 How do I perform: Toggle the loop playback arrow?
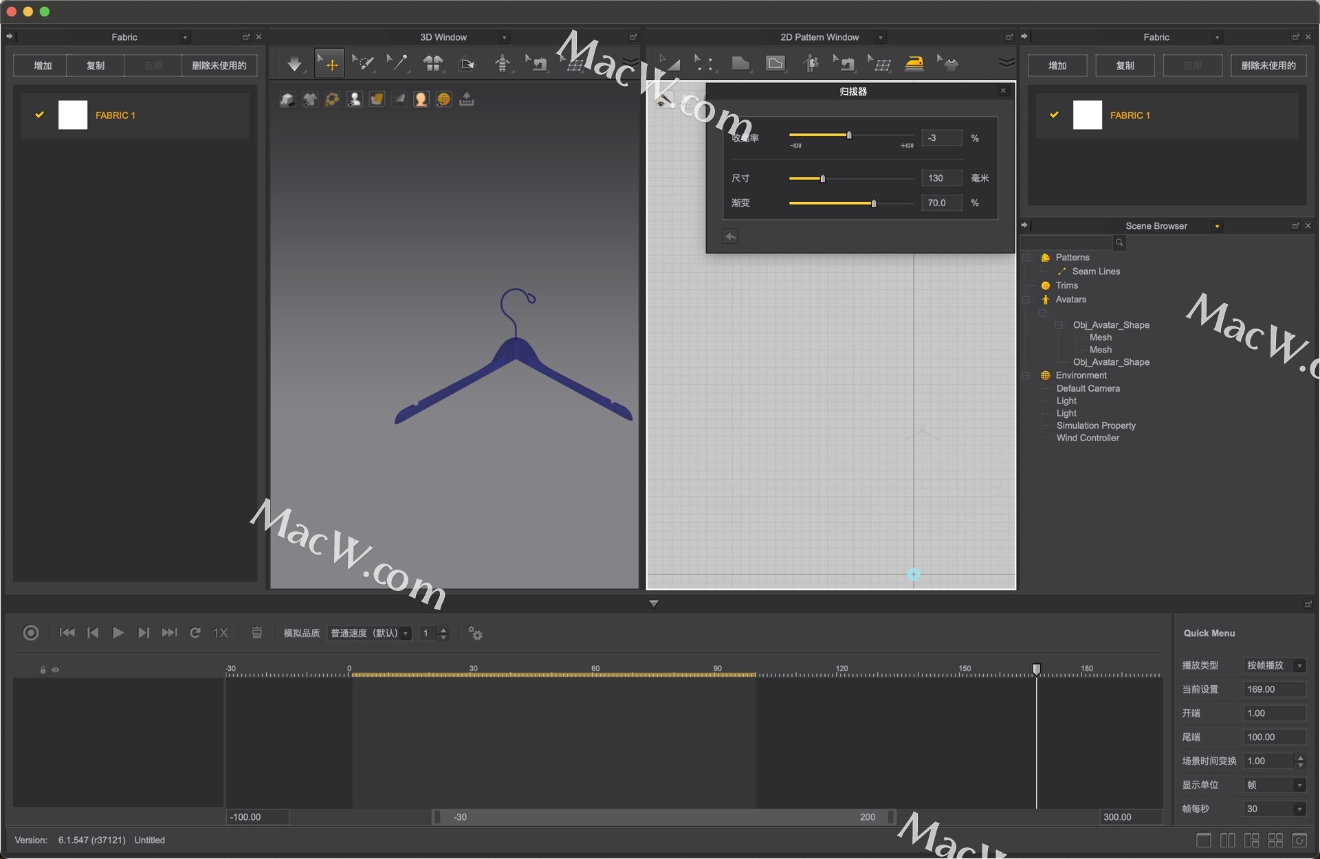[195, 633]
